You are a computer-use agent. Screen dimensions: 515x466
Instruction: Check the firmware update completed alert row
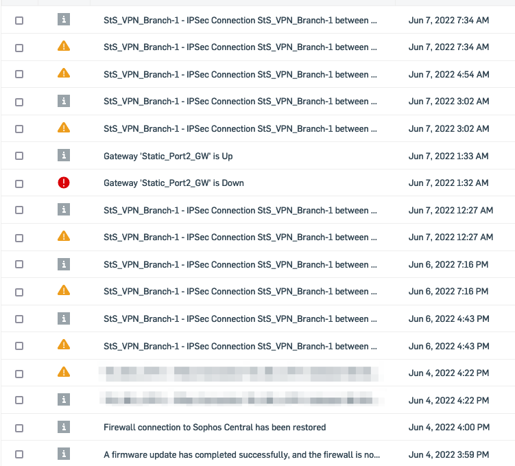pyautogui.click(x=19, y=454)
